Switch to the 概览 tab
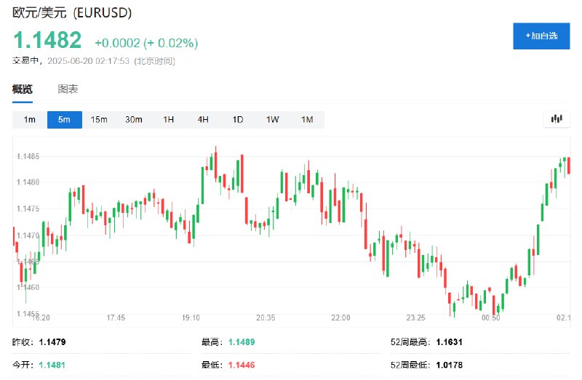 [x=23, y=89]
